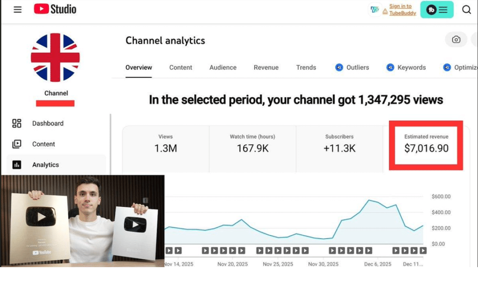
Task: Click the sidebar Content video icon
Action: pyautogui.click(x=17, y=144)
